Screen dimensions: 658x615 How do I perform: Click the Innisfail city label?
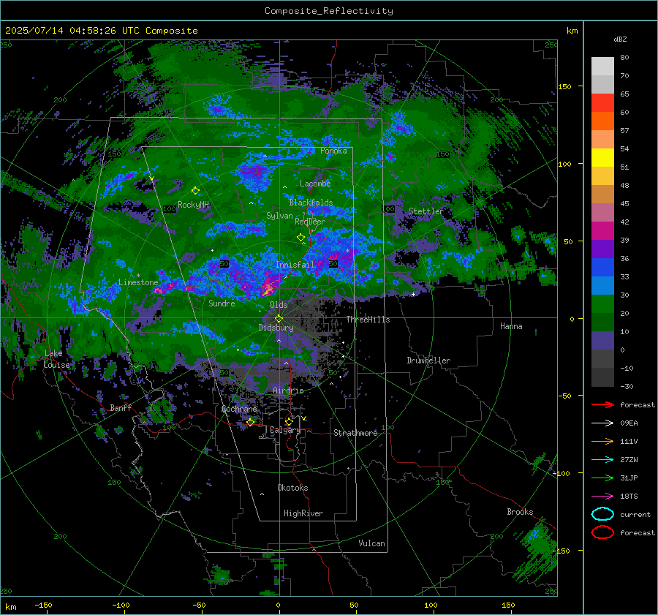point(295,265)
